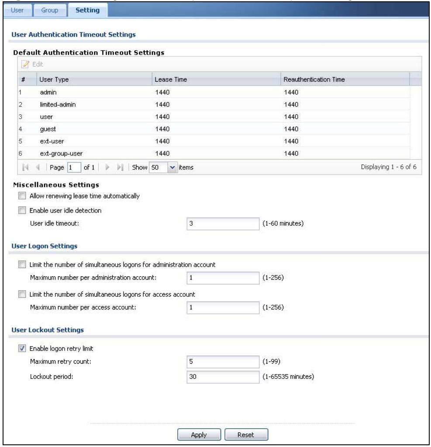The height and width of the screenshot is (447, 431).
Task: Click the Reset button
Action: (246, 434)
